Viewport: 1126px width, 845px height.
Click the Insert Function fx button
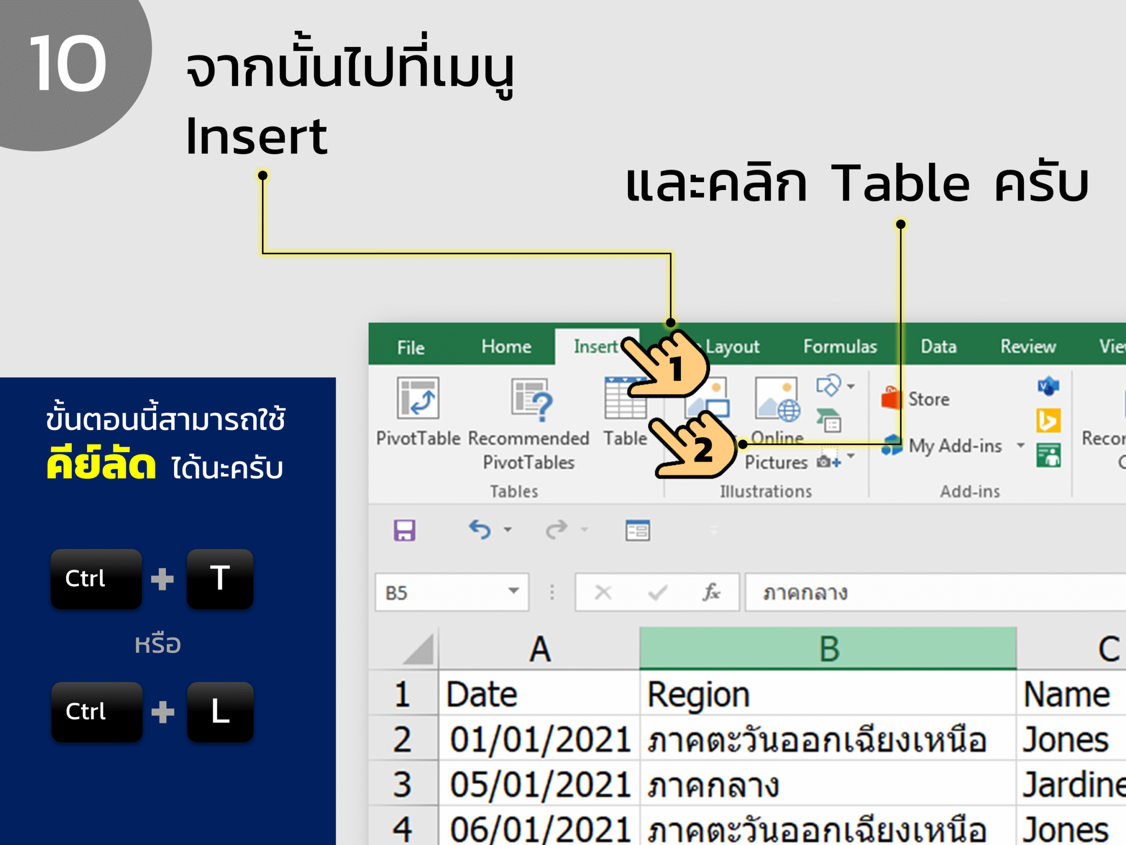pos(711,592)
